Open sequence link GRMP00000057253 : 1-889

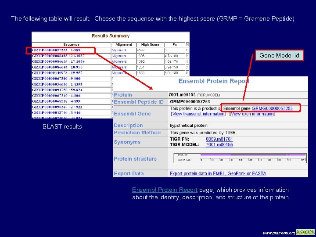click(56, 50)
